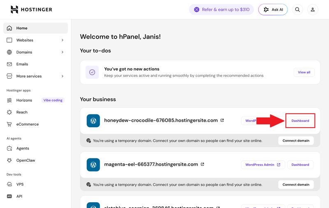This screenshot has height=208, width=329.
Task: Click the Home house icon
Action: [x=9, y=28]
